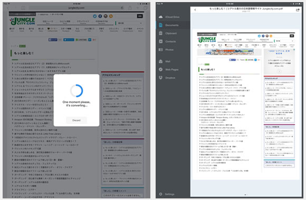Image resolution: width=306 pixels, height=200 pixels.
Task: Click the "もっと楽しむ！" heading in the Safari page
Action: (x=24, y=53)
